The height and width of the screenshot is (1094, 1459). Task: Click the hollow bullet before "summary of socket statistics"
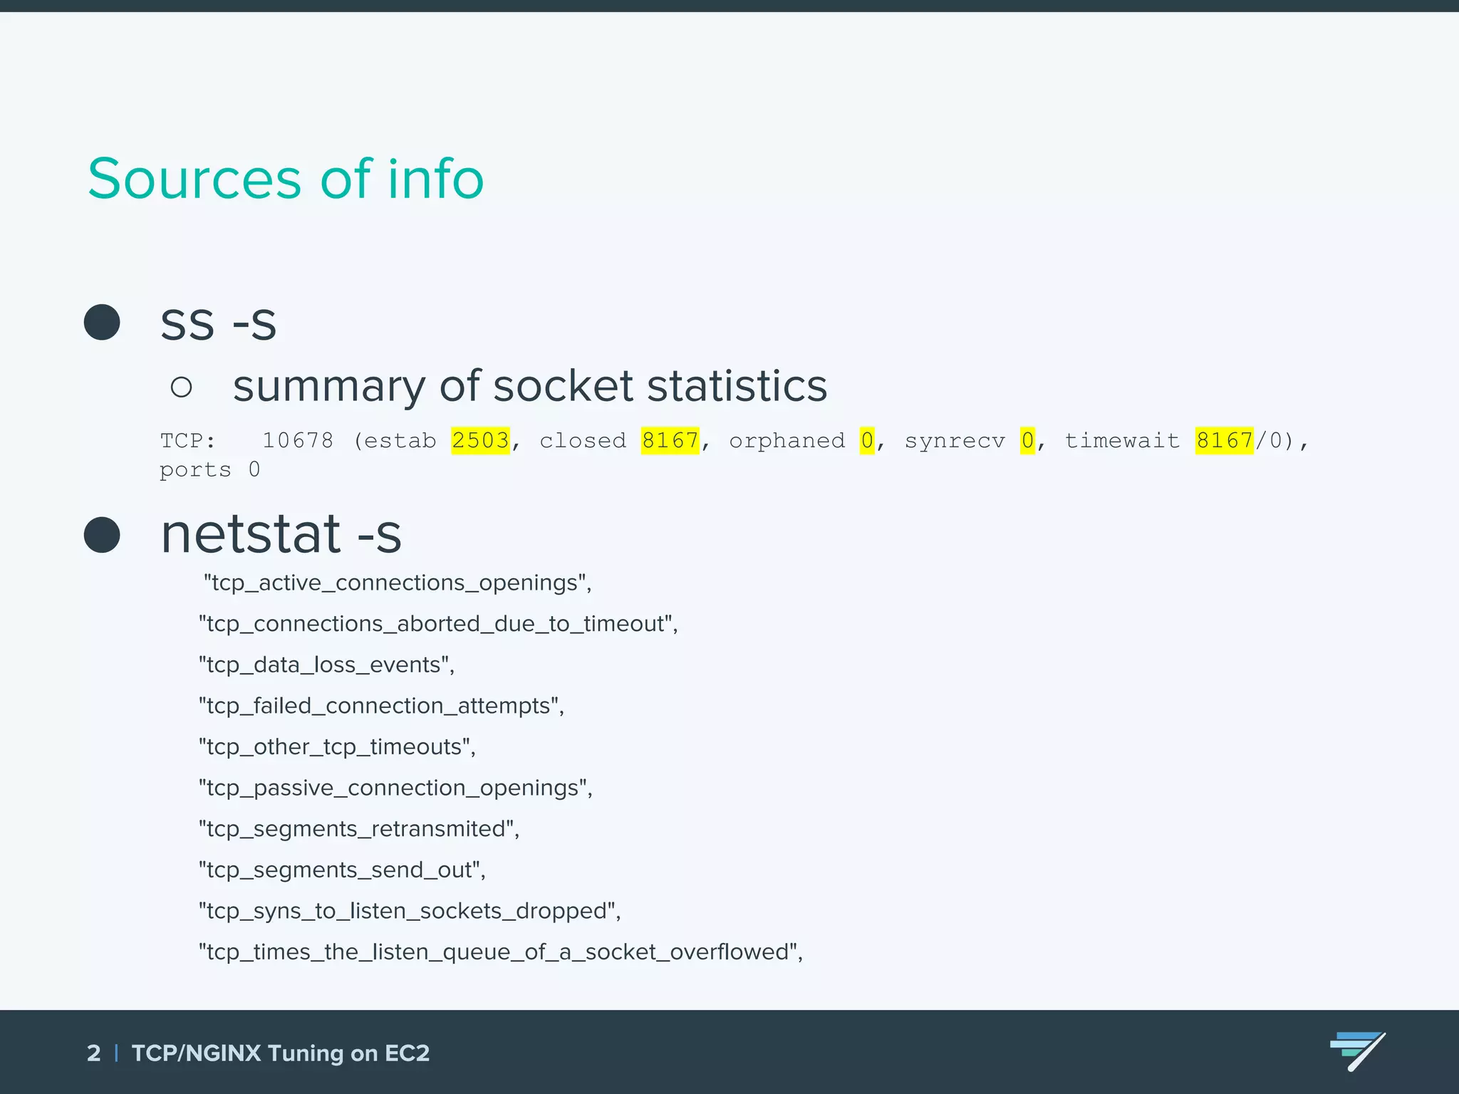[x=182, y=387]
